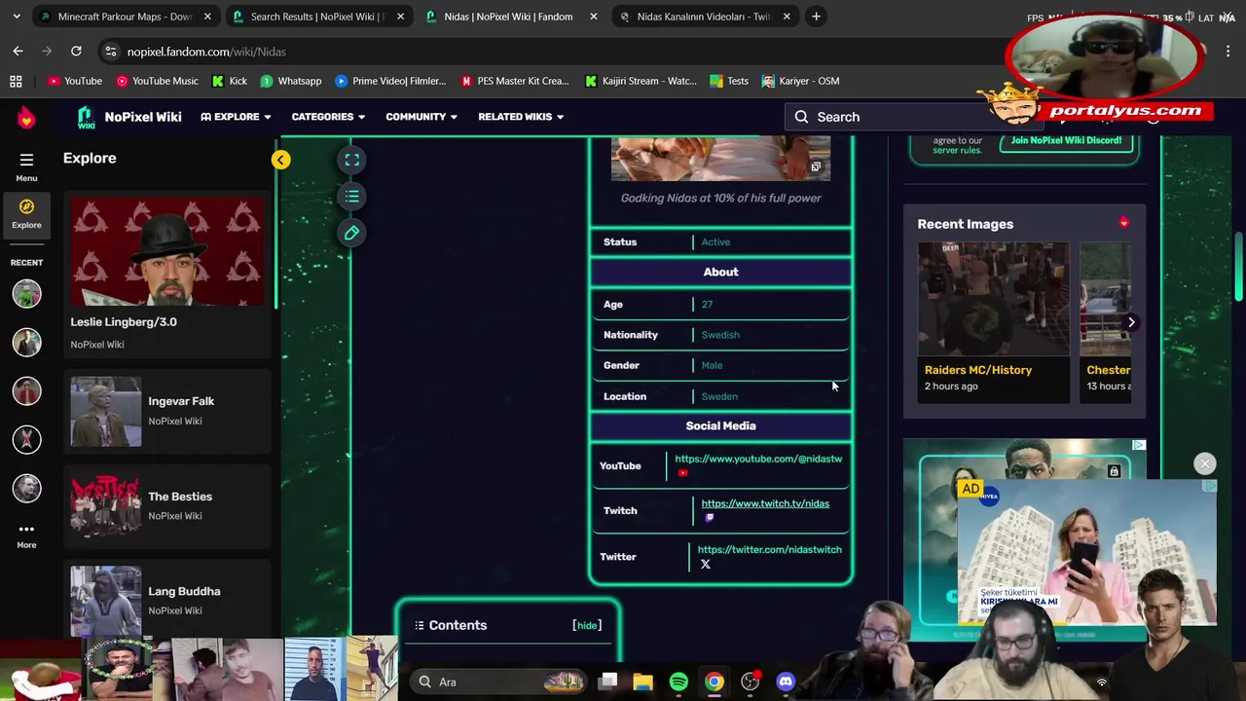Open Google Chrome from the taskbar
The image size is (1246, 701).
[715, 682]
